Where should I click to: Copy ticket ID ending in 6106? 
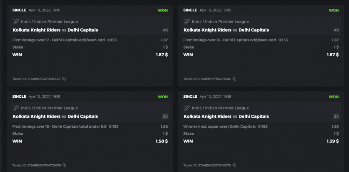[65, 165]
